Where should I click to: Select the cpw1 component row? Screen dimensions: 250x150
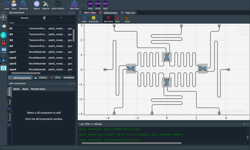[x=41, y=52]
